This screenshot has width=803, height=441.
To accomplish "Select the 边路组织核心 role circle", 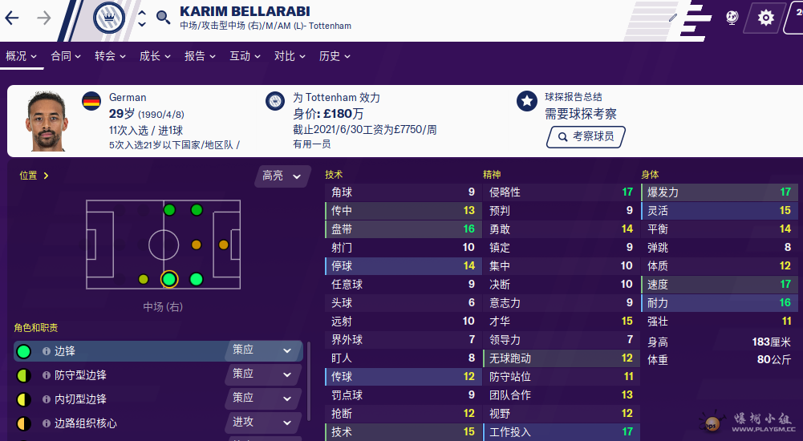I will click(x=23, y=423).
